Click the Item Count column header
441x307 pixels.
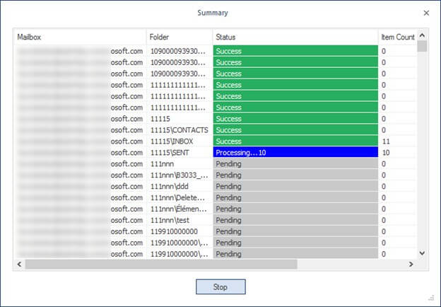(397, 37)
